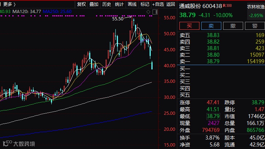Click the 外盘 value 794769
265x149 pixels.
point(211,130)
